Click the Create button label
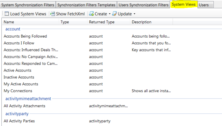Image resolution: width=222 pixels, height=126 pixels. (101, 14)
